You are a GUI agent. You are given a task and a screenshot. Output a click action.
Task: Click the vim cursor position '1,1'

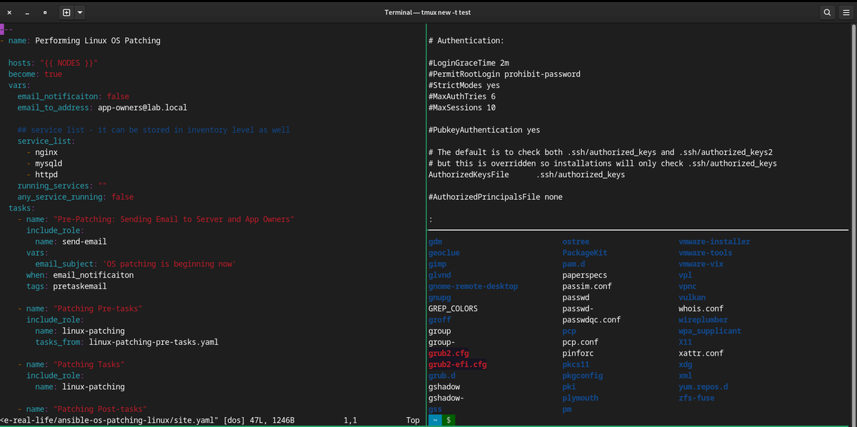click(350, 421)
